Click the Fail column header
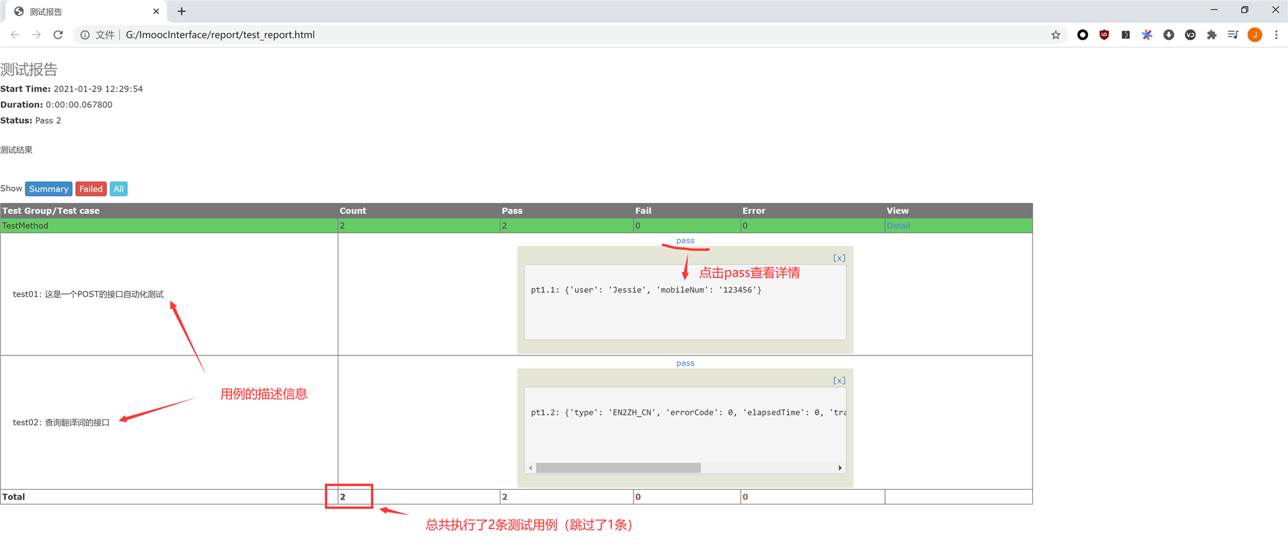 (643, 211)
